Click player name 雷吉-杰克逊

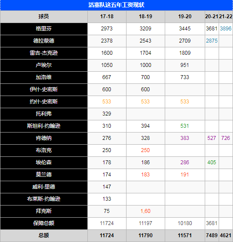point(44,53)
